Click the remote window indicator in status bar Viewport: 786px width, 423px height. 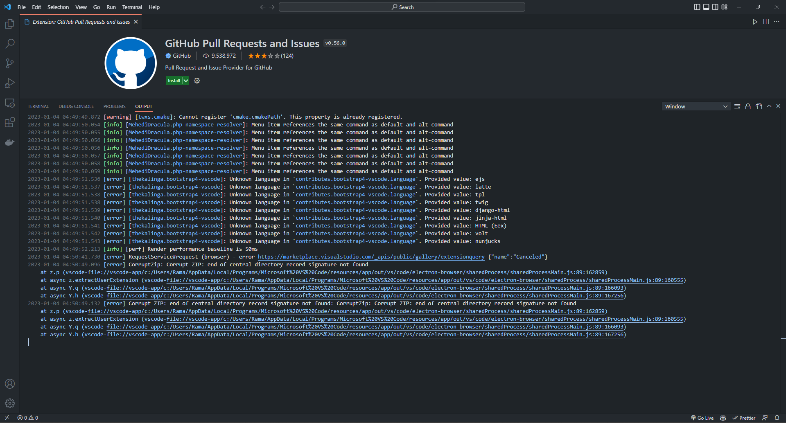(7, 418)
